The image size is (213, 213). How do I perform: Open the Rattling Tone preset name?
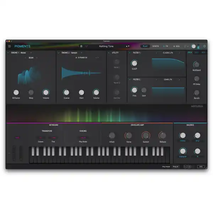(x=106, y=46)
